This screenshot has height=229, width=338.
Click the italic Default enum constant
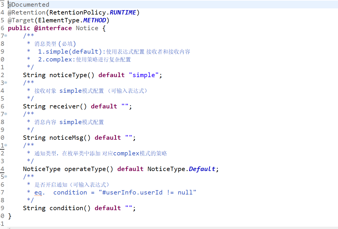click(202, 169)
